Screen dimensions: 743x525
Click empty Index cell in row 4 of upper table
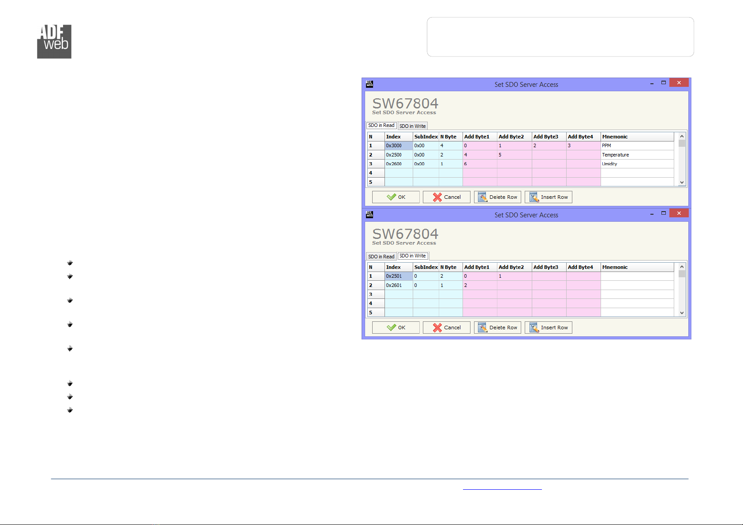click(399, 173)
